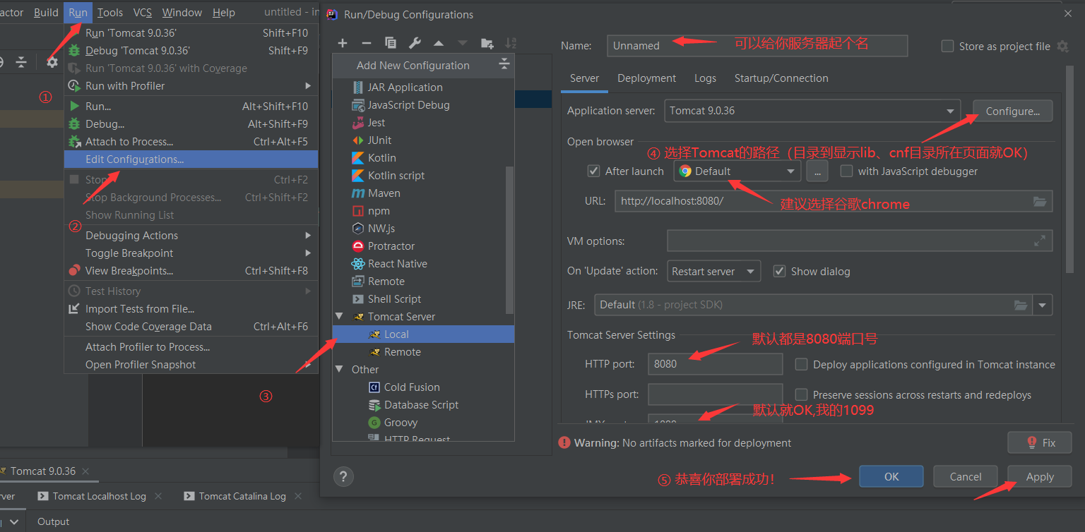
Task: Collapse the Tomcat Server tree node
Action: (x=339, y=316)
